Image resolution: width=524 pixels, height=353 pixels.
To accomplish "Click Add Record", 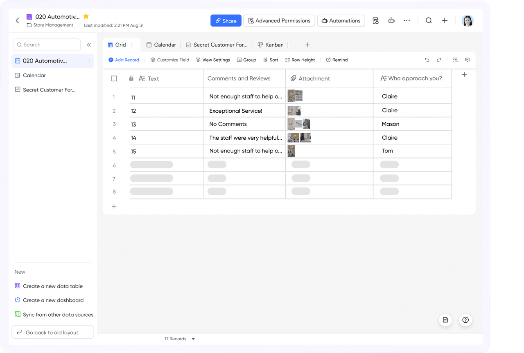I will coord(124,60).
